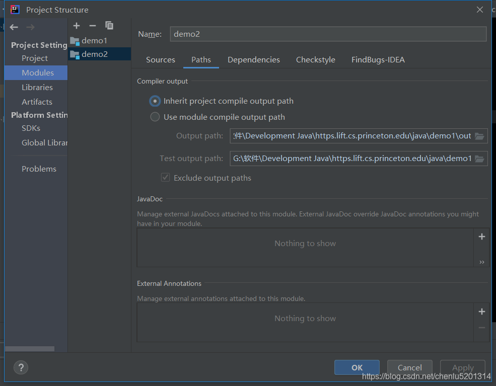This screenshot has width=496, height=386.
Task: Browse folder for Test output path
Action: point(479,159)
